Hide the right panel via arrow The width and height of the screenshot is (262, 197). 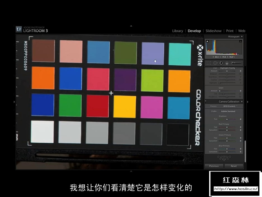pyautogui.click(x=248, y=102)
